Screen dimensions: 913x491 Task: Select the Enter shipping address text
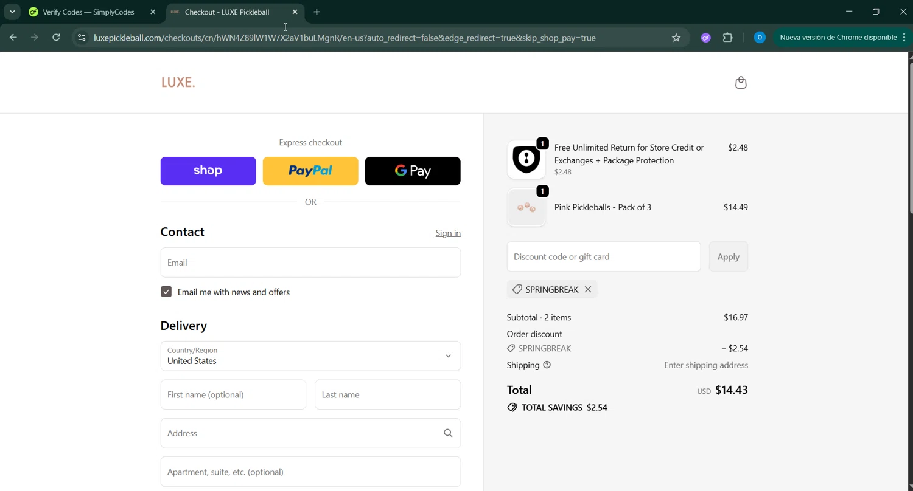click(x=706, y=365)
